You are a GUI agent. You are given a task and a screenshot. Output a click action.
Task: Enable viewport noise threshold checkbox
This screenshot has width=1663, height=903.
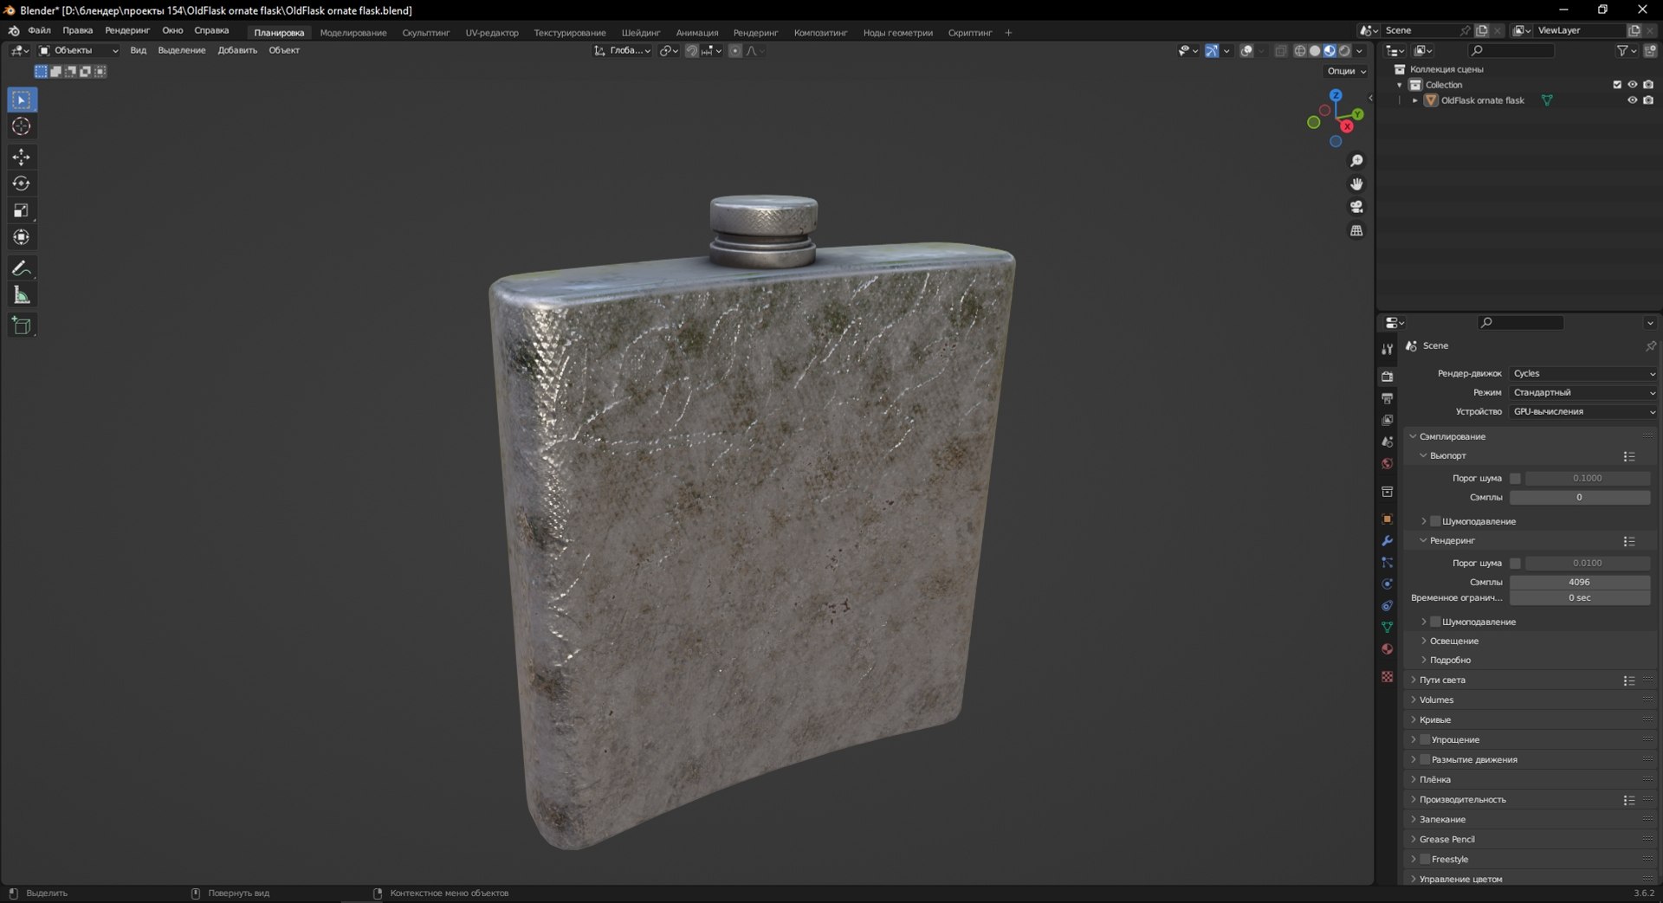(1515, 478)
